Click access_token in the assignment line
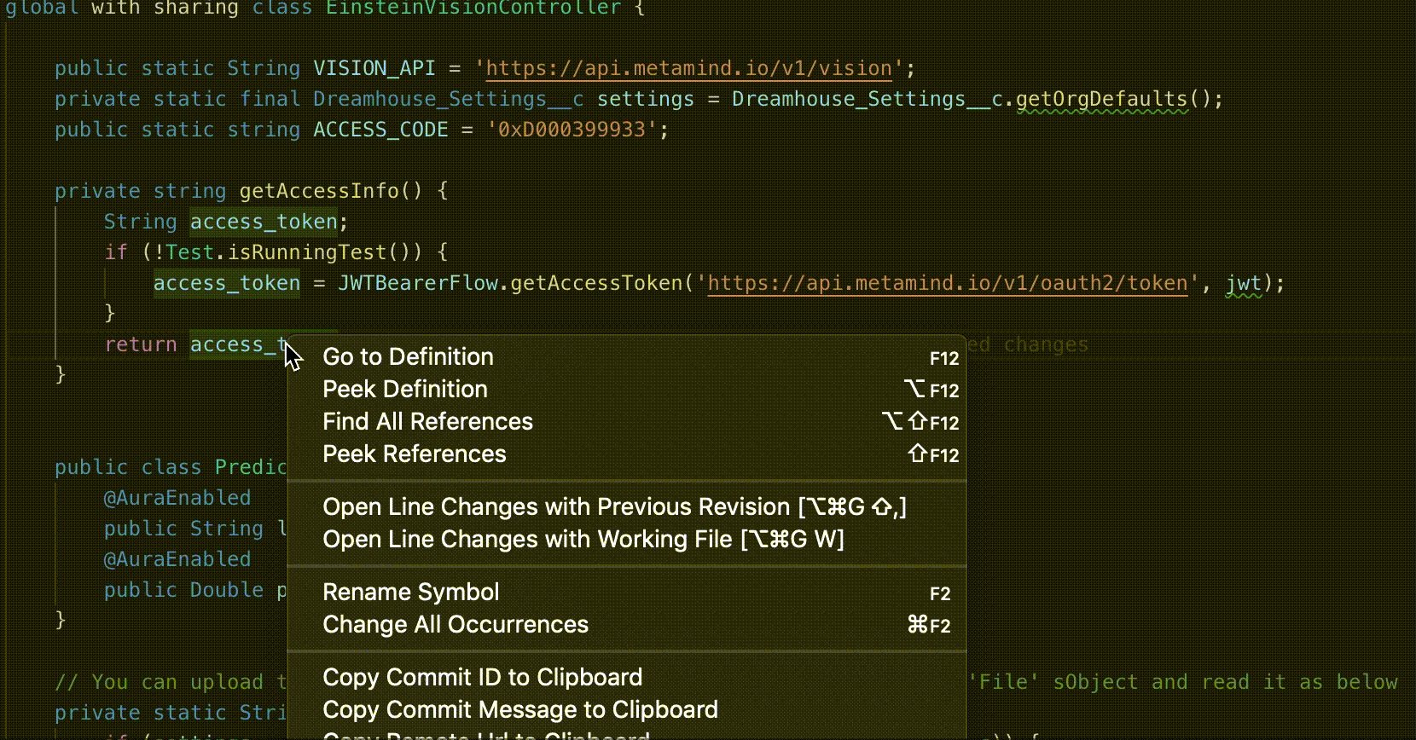 (227, 283)
